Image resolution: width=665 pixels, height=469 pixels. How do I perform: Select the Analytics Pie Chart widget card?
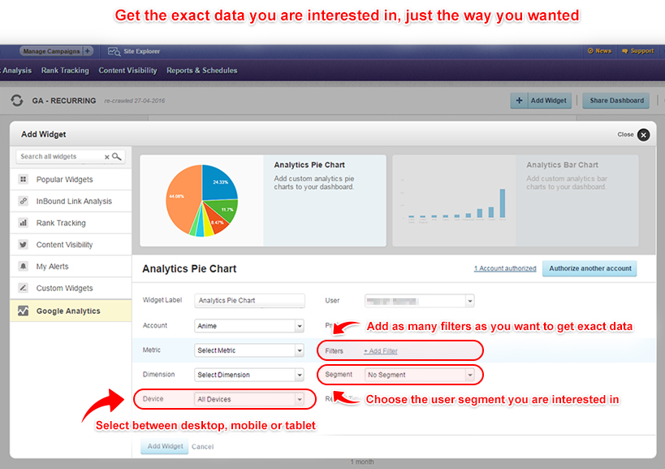[263, 200]
